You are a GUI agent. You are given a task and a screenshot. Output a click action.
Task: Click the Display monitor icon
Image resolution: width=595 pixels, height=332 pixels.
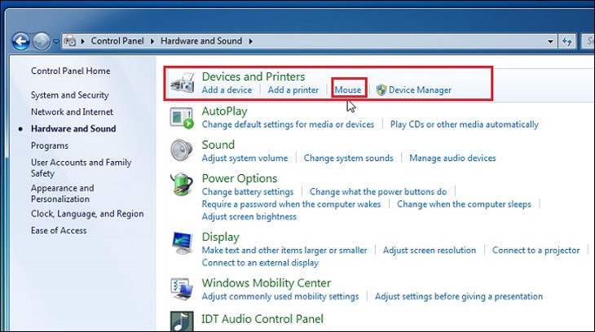coord(182,243)
